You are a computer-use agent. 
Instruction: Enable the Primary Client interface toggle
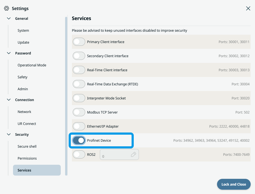click(x=79, y=42)
